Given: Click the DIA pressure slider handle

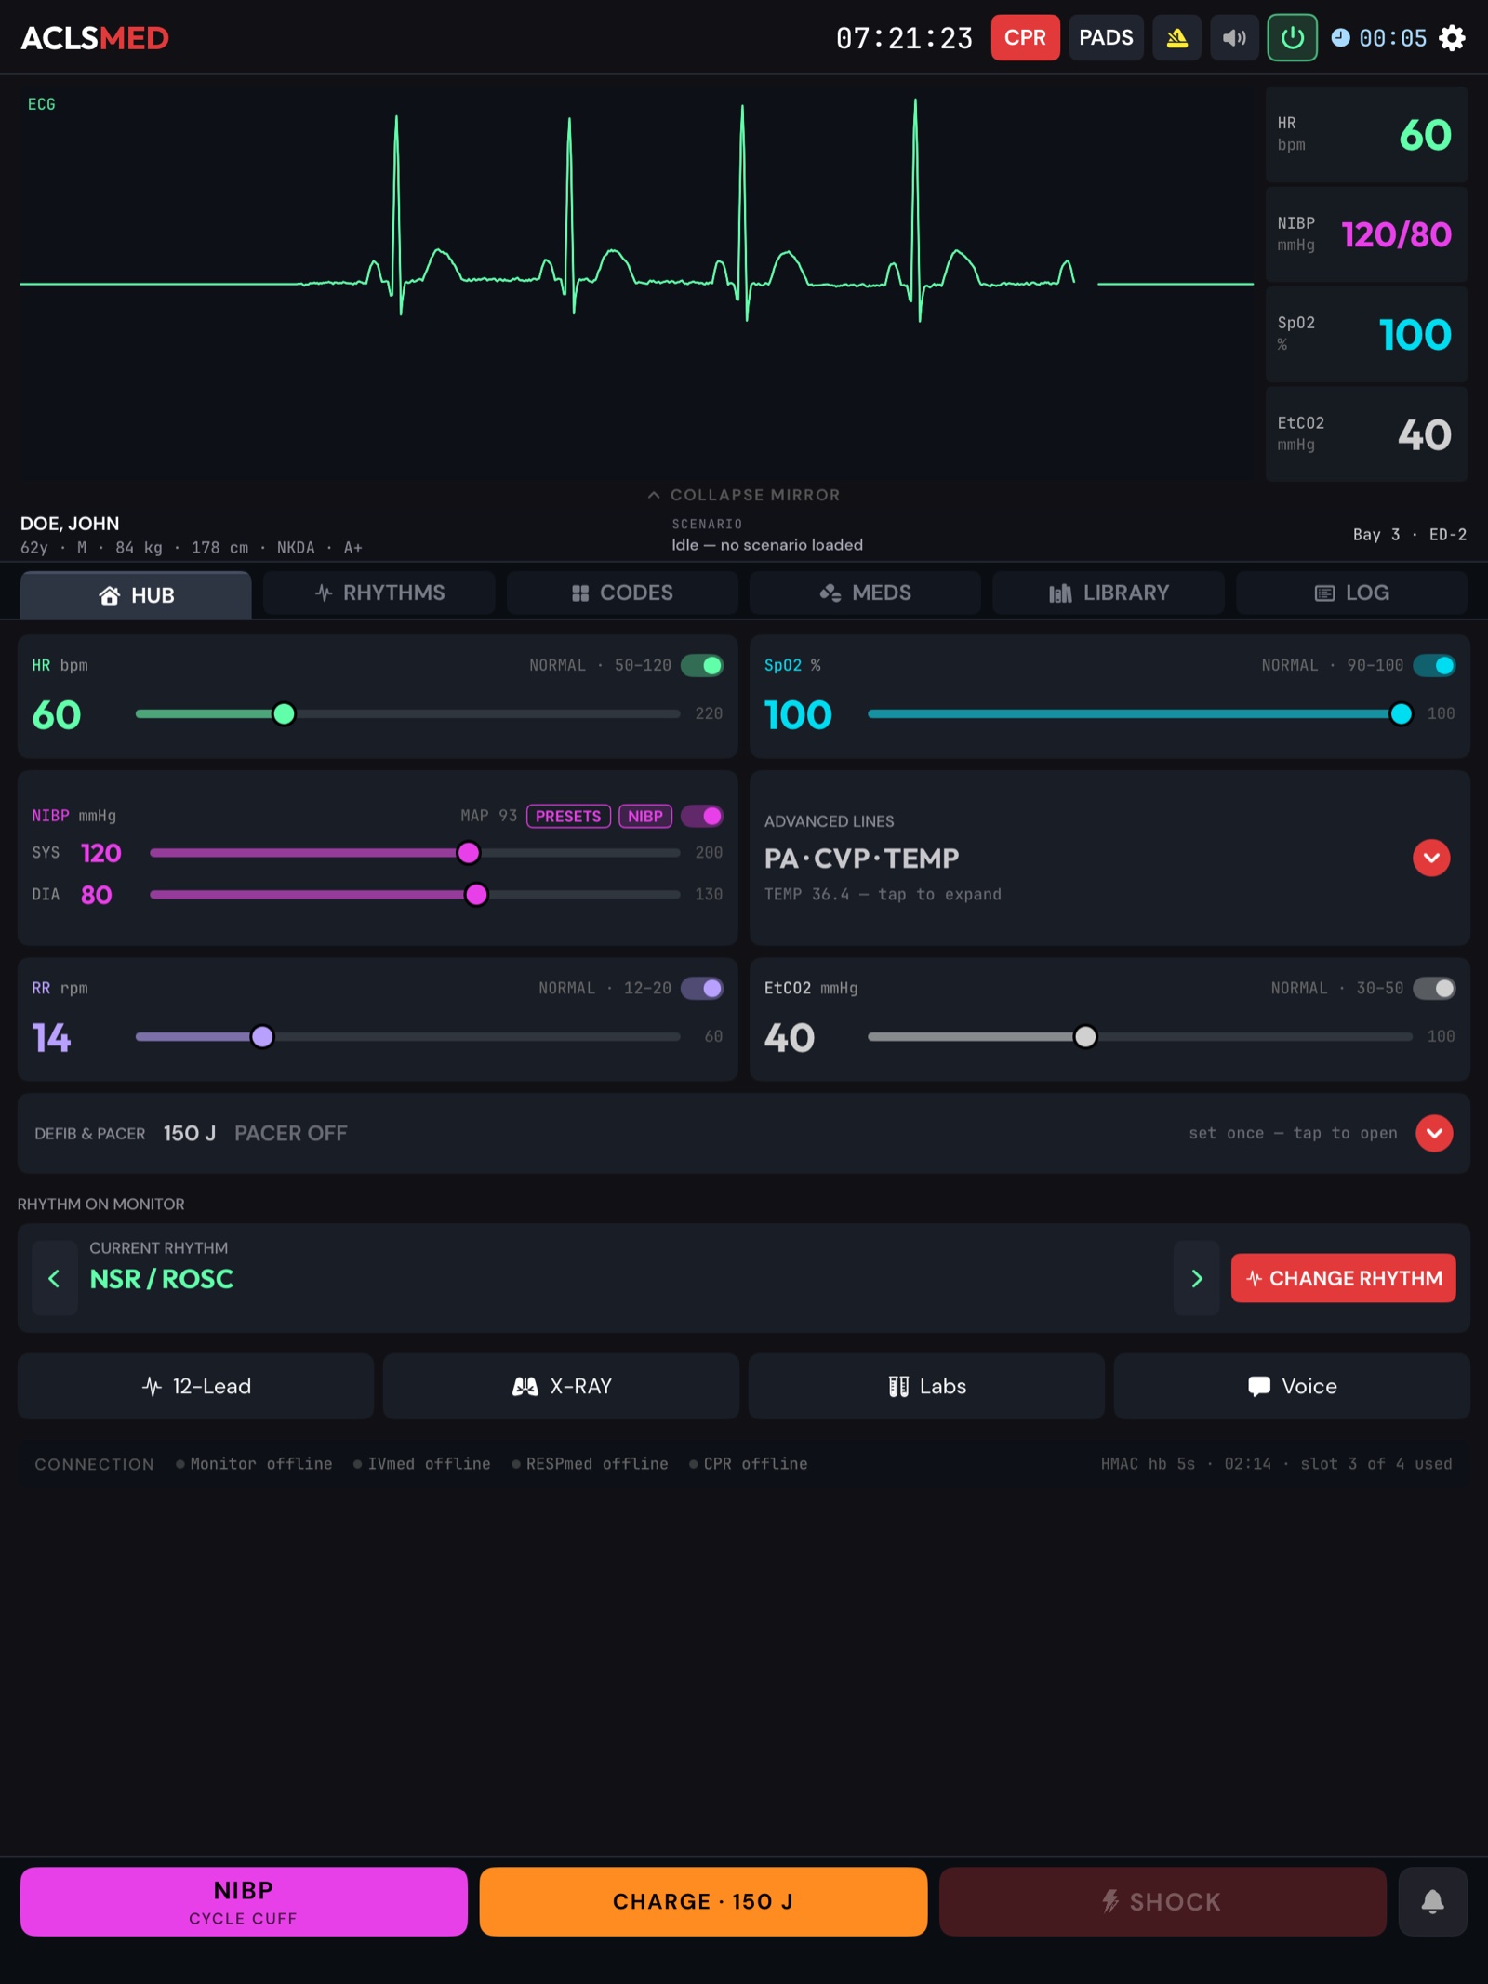Looking at the screenshot, I should 476,894.
